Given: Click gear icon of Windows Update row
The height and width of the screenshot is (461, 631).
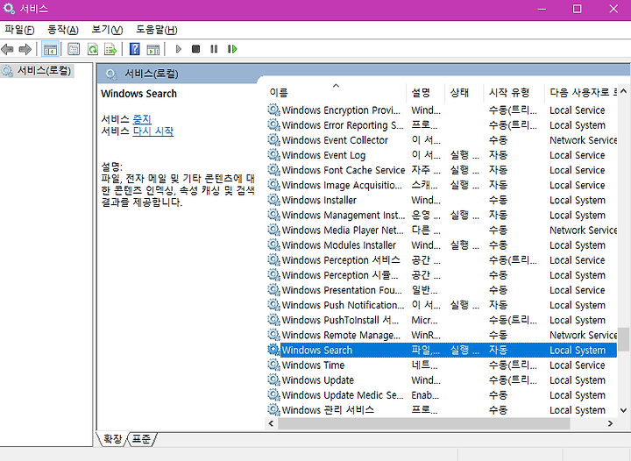Looking at the screenshot, I should (x=273, y=379).
